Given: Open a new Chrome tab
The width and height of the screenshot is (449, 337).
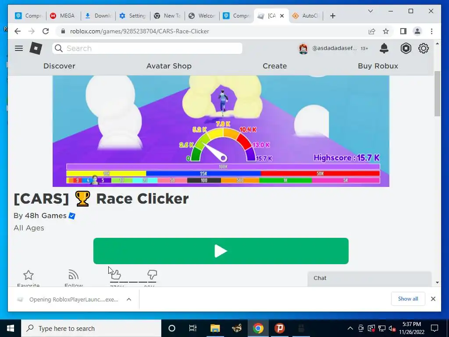Looking at the screenshot, I should [x=332, y=16].
